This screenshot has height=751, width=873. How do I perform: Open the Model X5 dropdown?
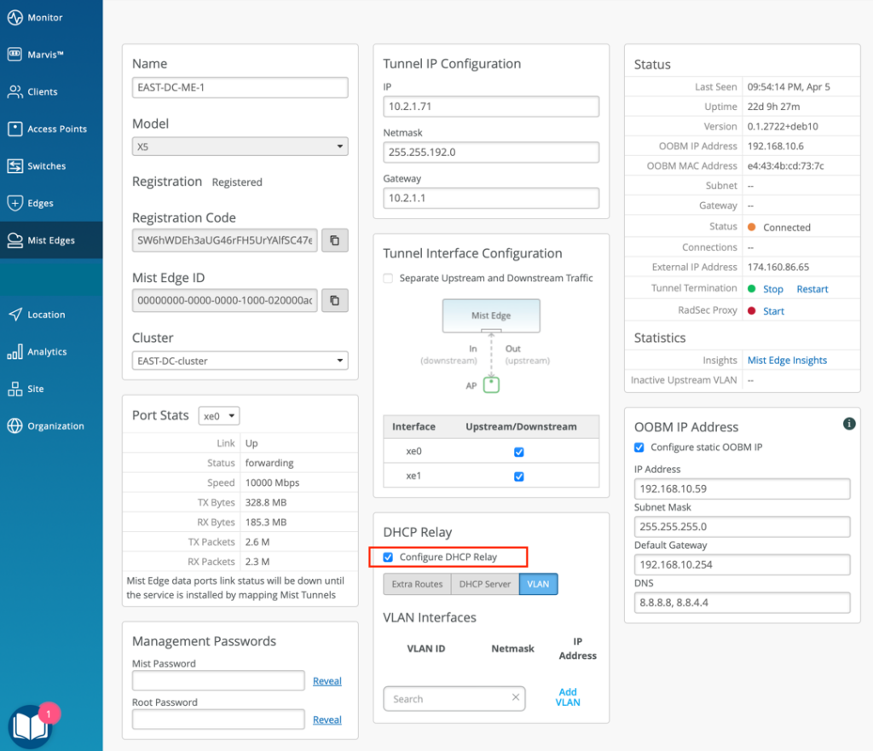[240, 147]
